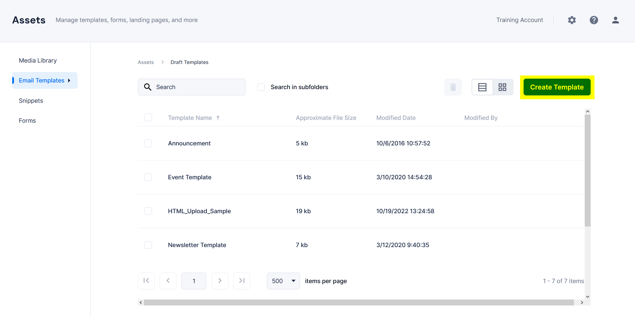Click the date 10/19/2022 13:24:58
This screenshot has width=635, height=317.
(405, 211)
